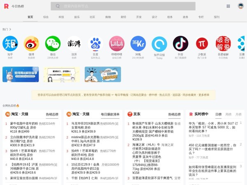The height and width of the screenshot is (185, 247).
Task: Open 蒙牛低脂中老年奶粉 product link
Action: tap(24, 127)
